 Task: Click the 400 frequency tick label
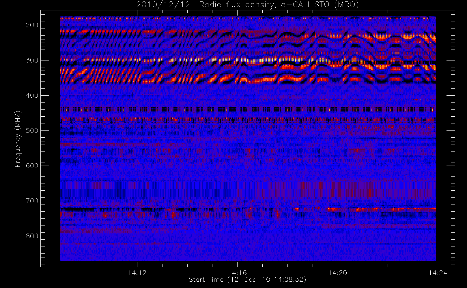[32, 96]
